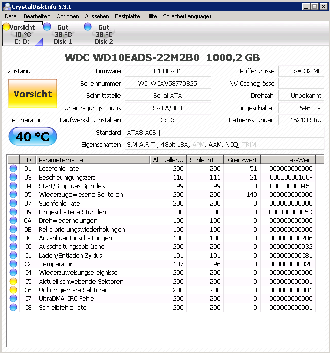
Task: Select the blue Disk 1 status orb
Action: (47, 27)
